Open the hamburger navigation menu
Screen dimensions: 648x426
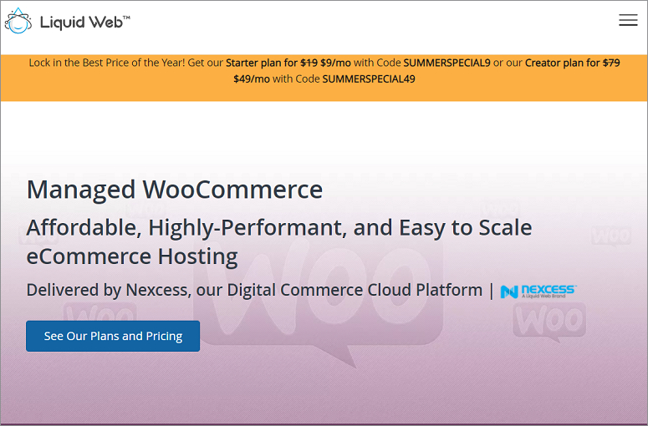[628, 20]
